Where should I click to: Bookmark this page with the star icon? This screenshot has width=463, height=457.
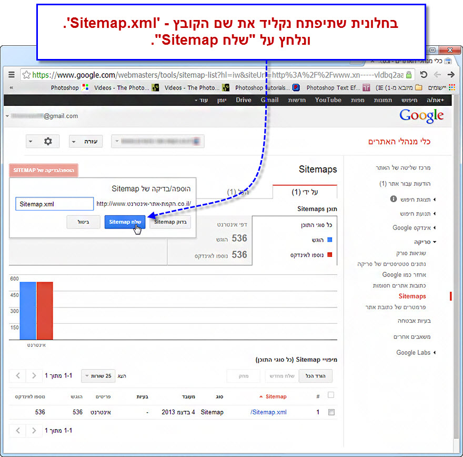point(26,75)
